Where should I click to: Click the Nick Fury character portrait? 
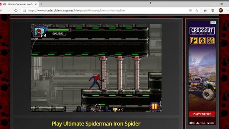pos(97,108)
